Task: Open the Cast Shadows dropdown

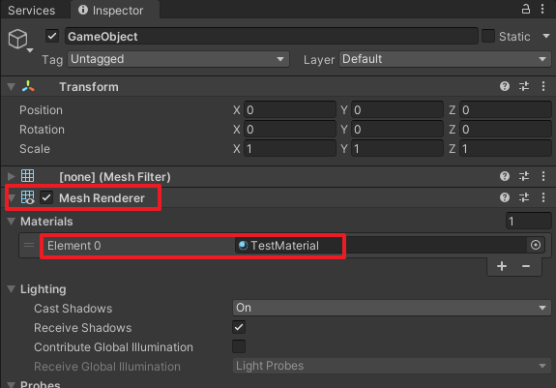Action: tap(392, 308)
